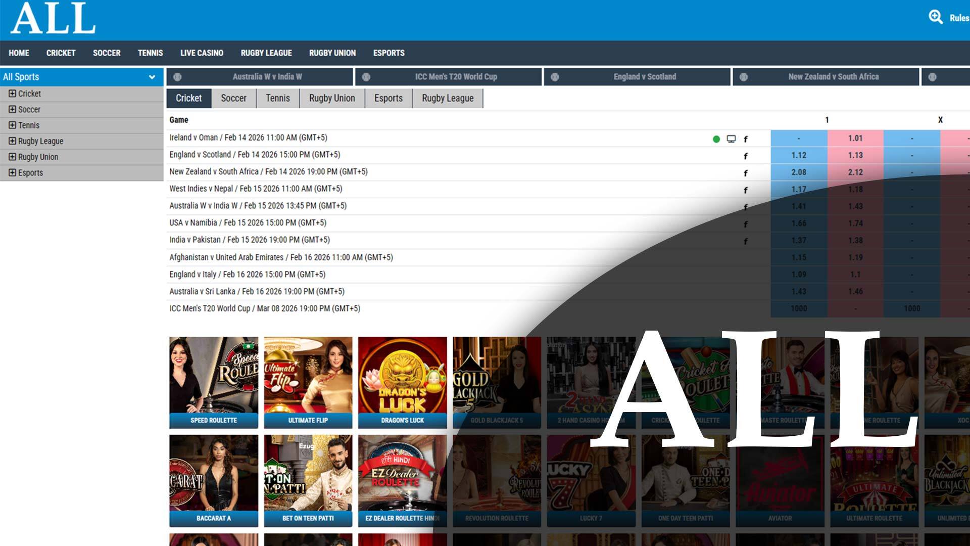Expand the Soccer plus icon in the sidebar

12,109
